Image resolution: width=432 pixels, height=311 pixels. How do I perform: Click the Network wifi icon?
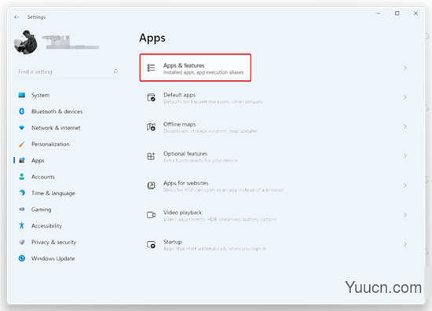pyautogui.click(x=22, y=128)
